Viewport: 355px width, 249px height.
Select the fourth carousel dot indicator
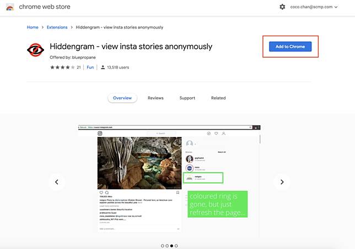point(176,246)
